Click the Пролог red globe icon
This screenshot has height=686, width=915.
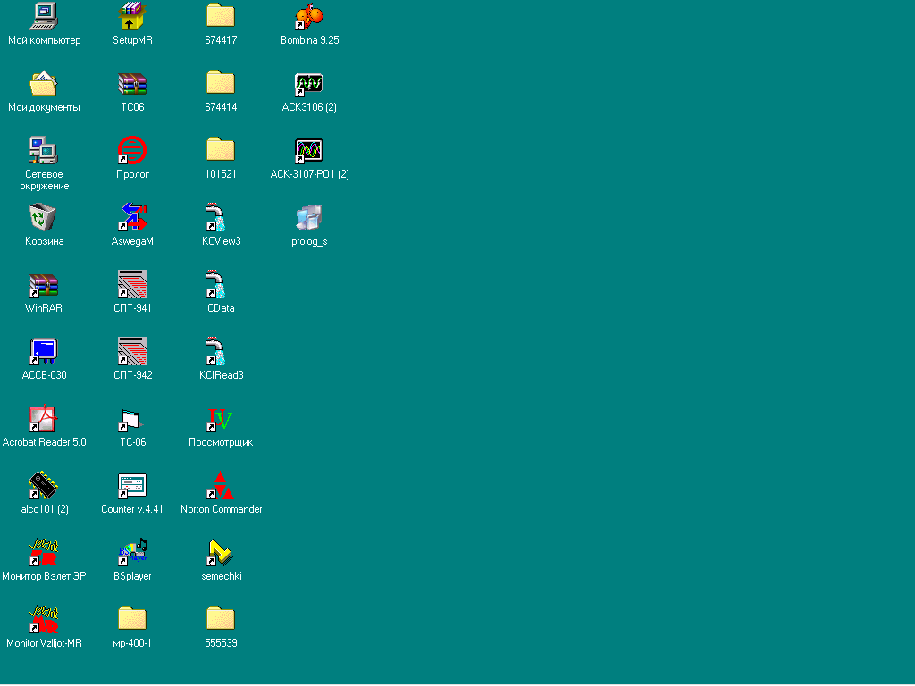tap(132, 150)
